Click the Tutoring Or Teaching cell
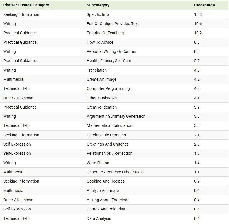This screenshot has width=229, height=224. tap(105, 33)
